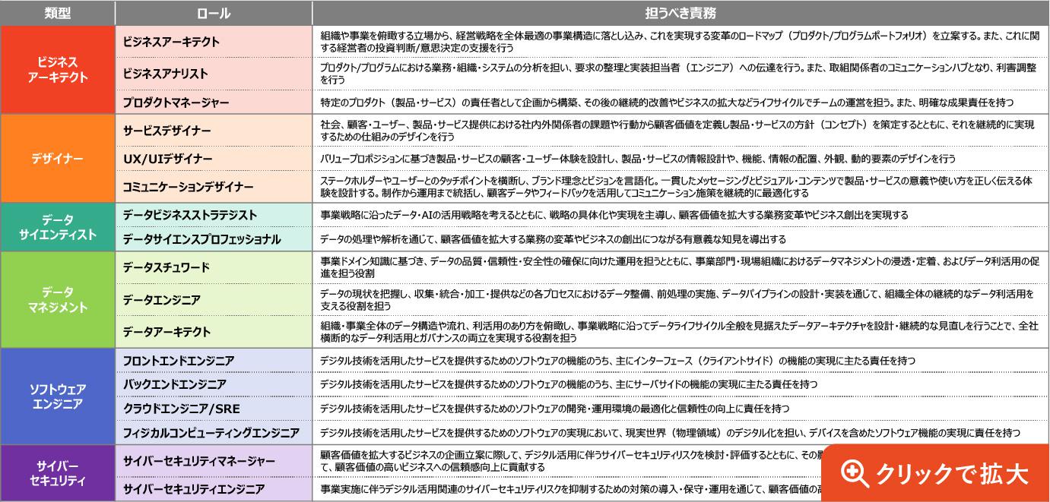1050x502 pixels.
Task: Click the プロダクトマネージャー responsibility description
Action: [680, 102]
